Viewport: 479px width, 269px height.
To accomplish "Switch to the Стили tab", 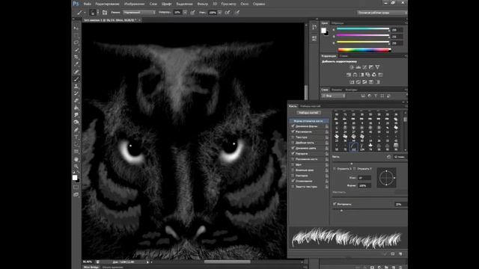I will pos(344,56).
